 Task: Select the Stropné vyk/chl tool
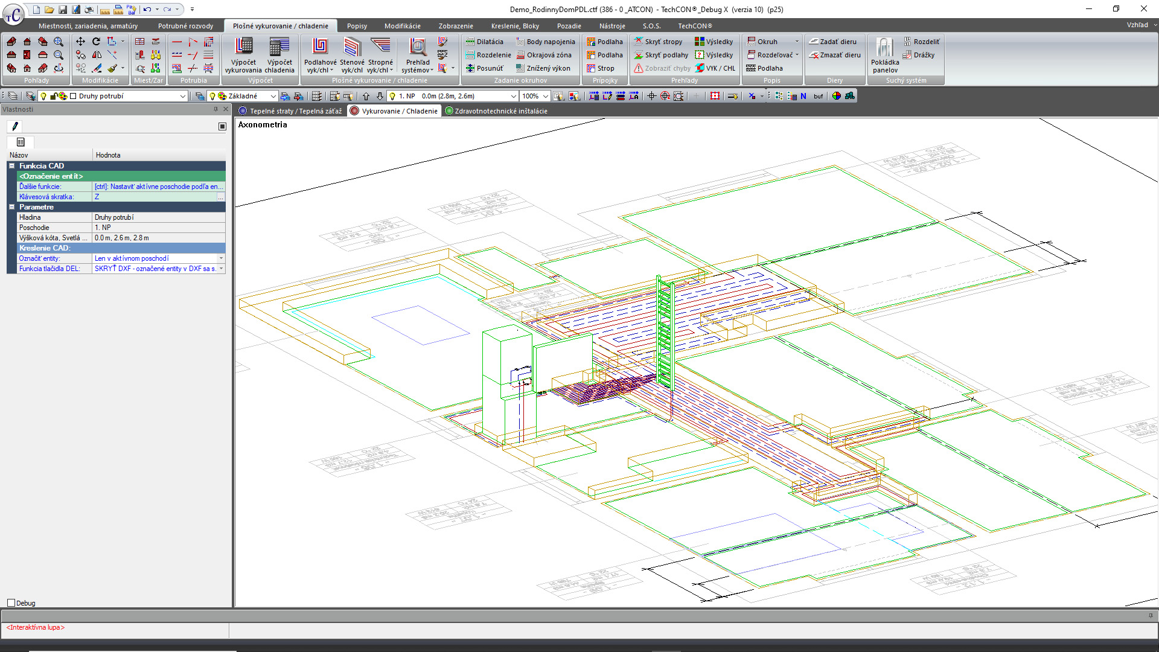380,54
